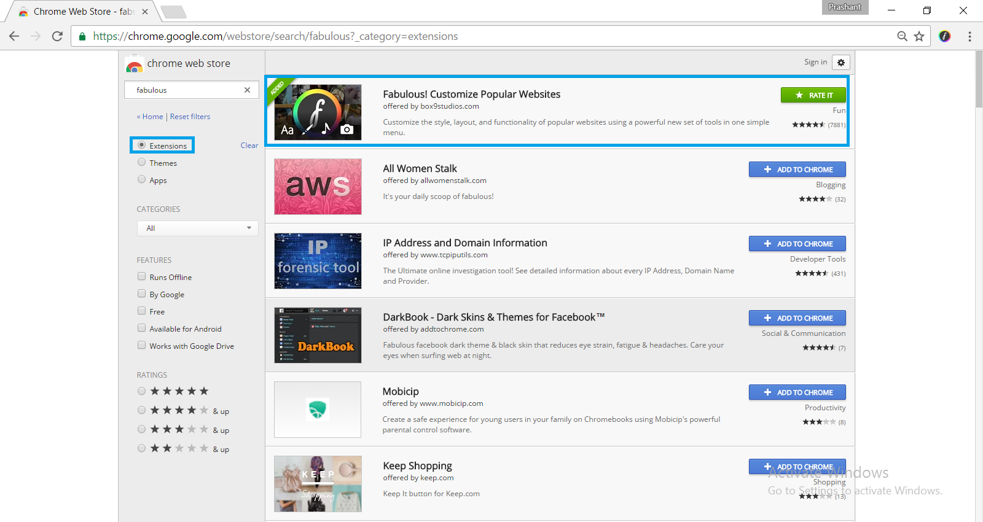
Task: Click the Fabulous star rating (7881)
Action: point(818,125)
